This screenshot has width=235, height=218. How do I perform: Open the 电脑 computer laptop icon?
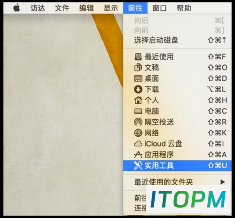pyautogui.click(x=138, y=111)
